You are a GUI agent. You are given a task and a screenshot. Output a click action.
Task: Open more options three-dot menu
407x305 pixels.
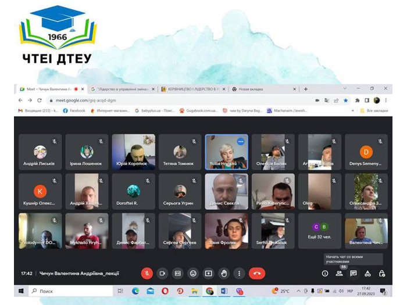tap(239, 274)
